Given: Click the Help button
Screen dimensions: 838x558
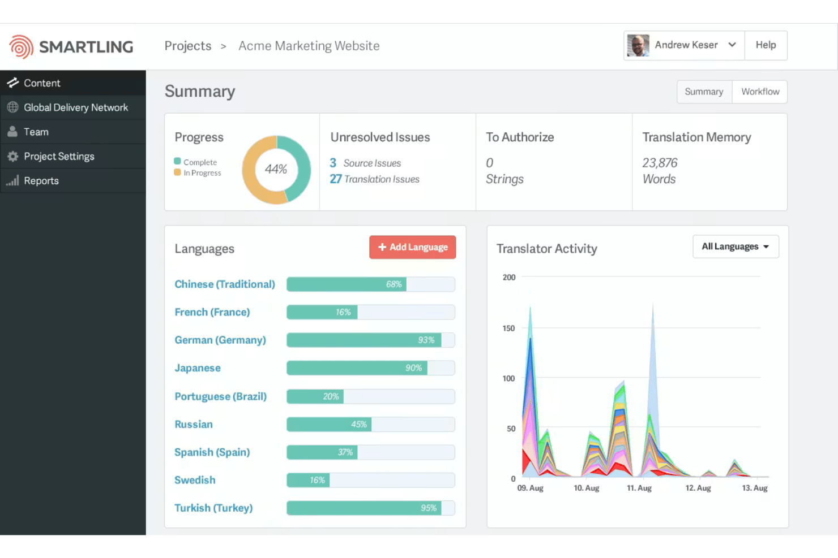Looking at the screenshot, I should tap(766, 45).
